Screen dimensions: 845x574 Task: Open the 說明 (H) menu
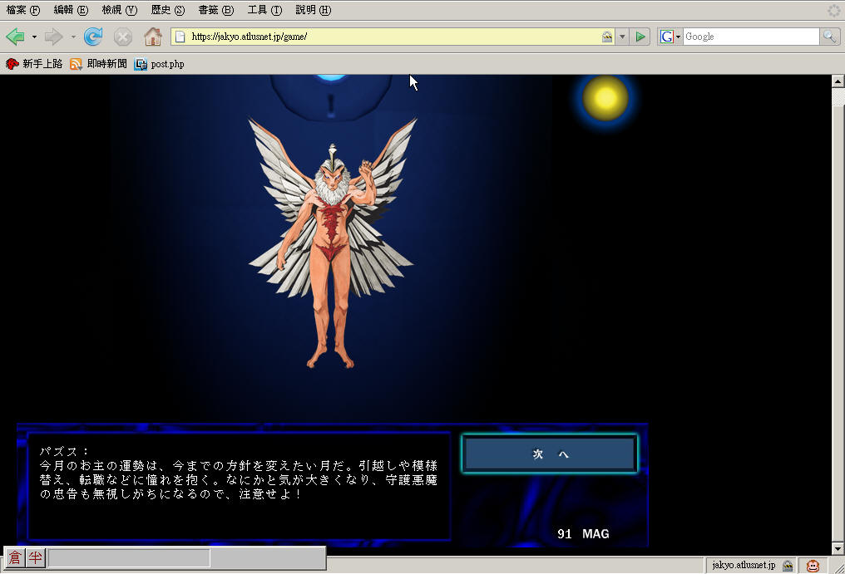point(313,10)
